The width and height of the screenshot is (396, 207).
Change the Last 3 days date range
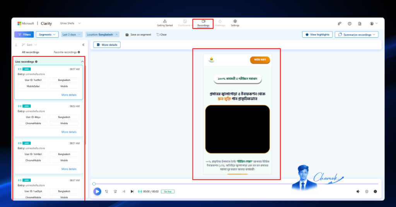[72, 35]
